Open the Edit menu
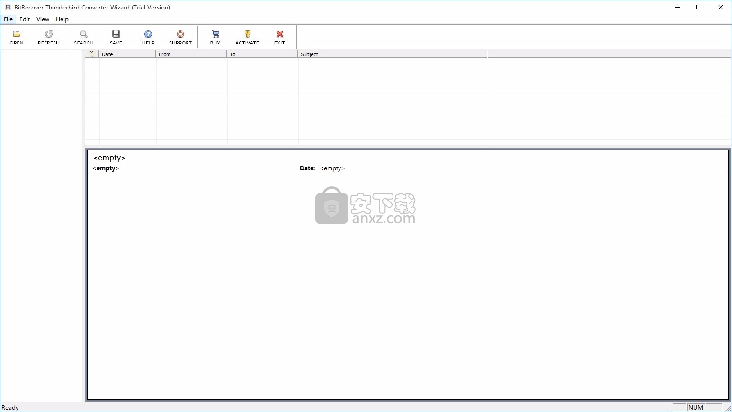 25,19
